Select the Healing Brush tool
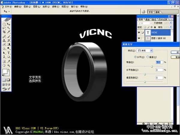The image size is (180, 135). 4,37
